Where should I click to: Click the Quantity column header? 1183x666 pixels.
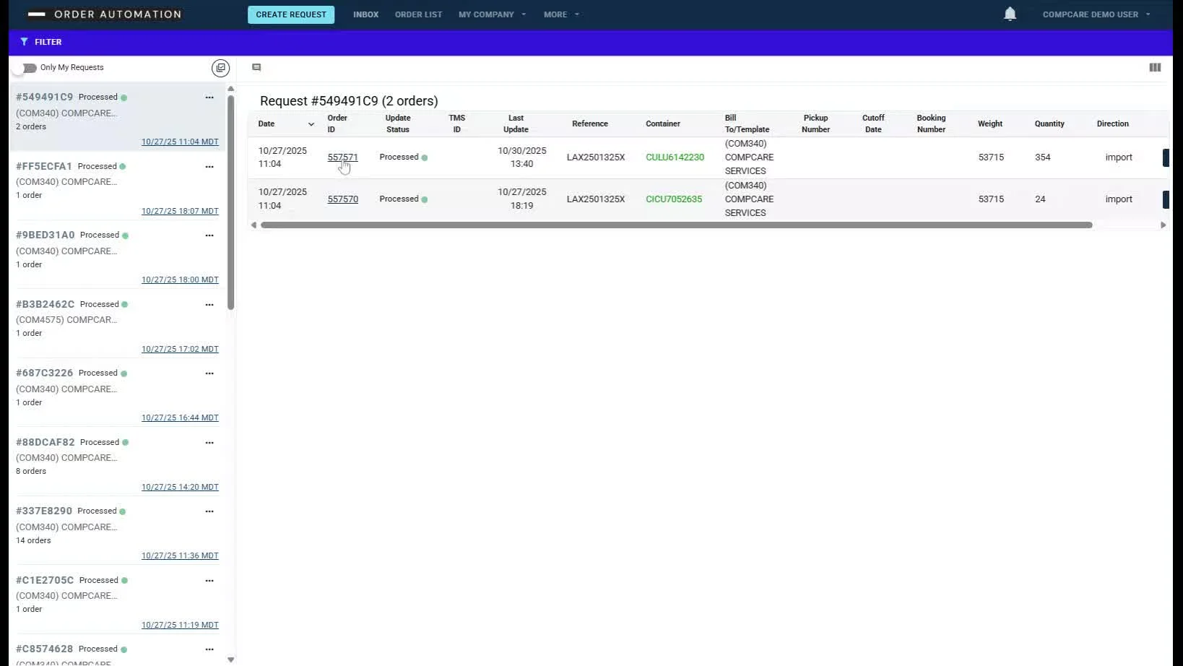coord(1049,124)
